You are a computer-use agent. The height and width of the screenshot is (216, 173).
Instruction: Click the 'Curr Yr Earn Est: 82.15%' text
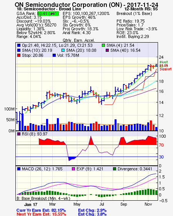(x=41, y=210)
